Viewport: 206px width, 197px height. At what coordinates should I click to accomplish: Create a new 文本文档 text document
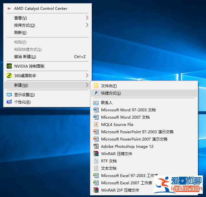[144, 168]
